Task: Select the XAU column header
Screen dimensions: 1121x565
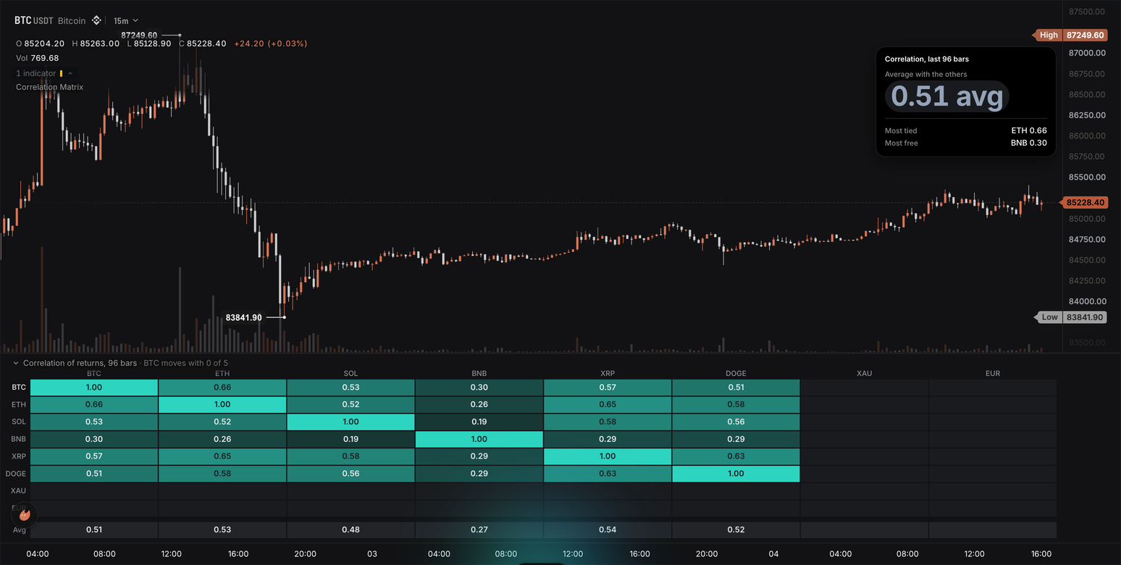Action: tap(864, 374)
